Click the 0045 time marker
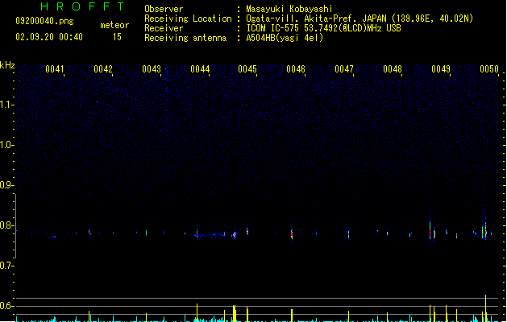The height and width of the screenshot is (322, 507). [247, 69]
